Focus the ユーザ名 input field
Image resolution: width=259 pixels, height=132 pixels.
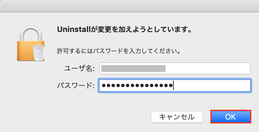[175, 68]
